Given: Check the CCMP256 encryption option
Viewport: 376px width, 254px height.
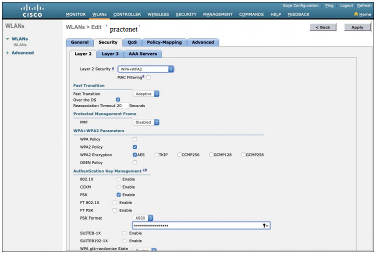Looking at the screenshot, I should [x=179, y=154].
